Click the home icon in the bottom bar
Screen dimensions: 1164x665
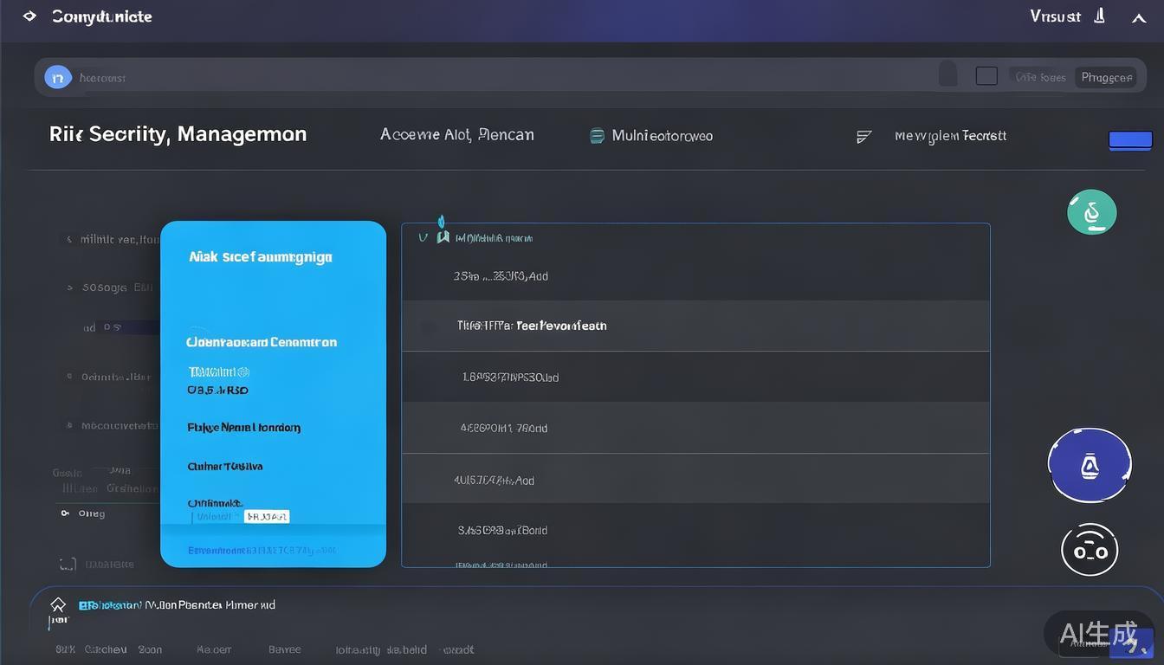[x=58, y=605]
